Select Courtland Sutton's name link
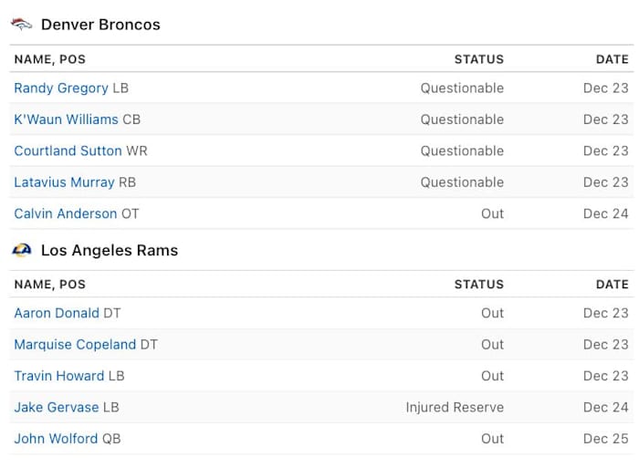 (x=68, y=151)
